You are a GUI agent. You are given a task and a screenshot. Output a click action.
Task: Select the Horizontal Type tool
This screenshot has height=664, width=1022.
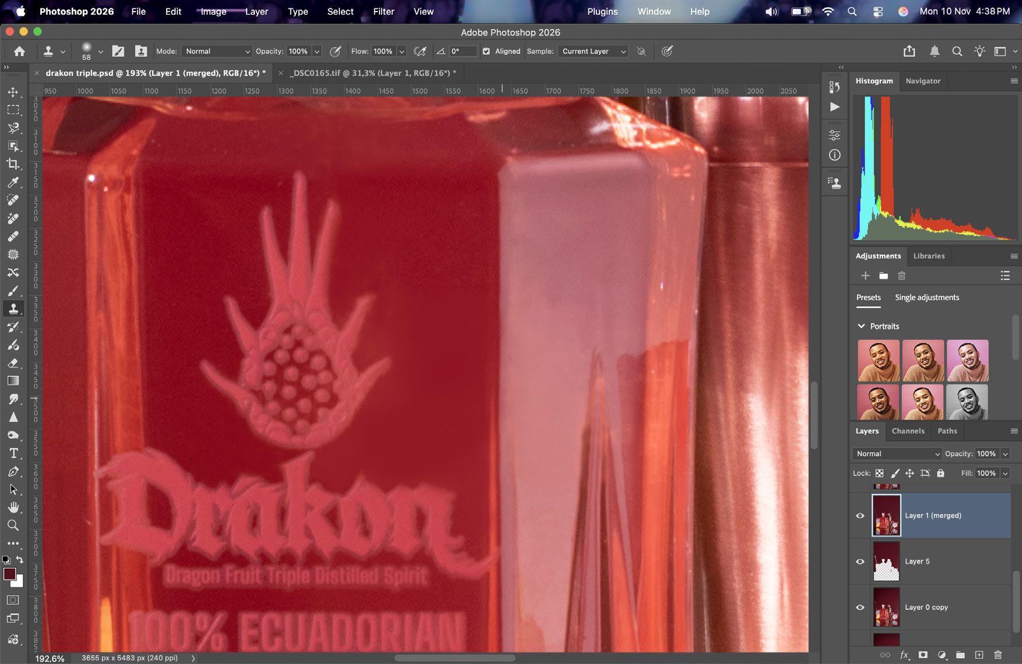13,453
